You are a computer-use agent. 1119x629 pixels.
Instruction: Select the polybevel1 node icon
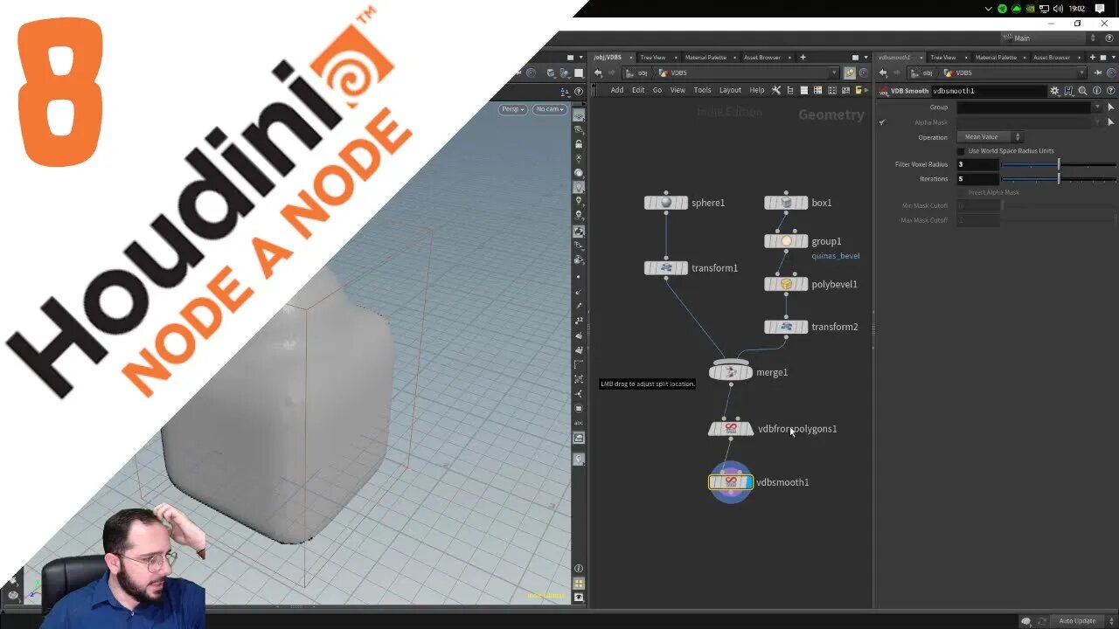(x=786, y=284)
